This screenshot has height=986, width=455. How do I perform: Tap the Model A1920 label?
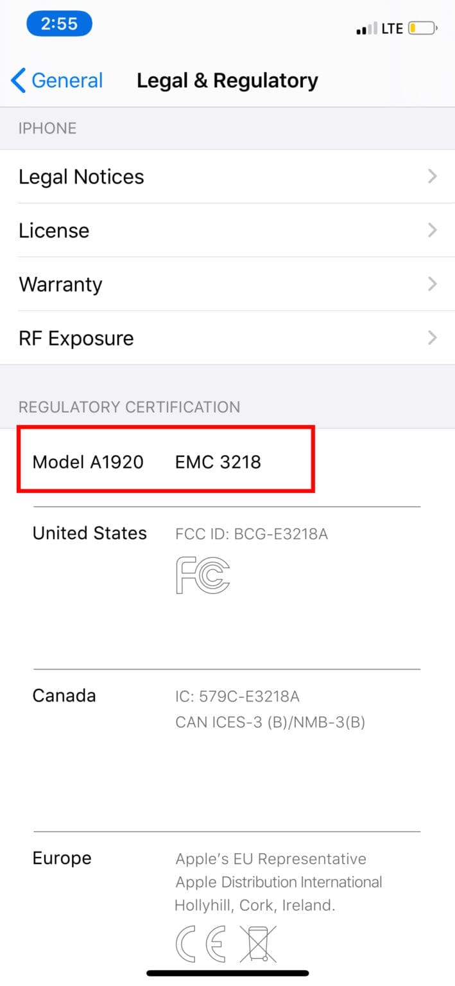click(x=88, y=462)
